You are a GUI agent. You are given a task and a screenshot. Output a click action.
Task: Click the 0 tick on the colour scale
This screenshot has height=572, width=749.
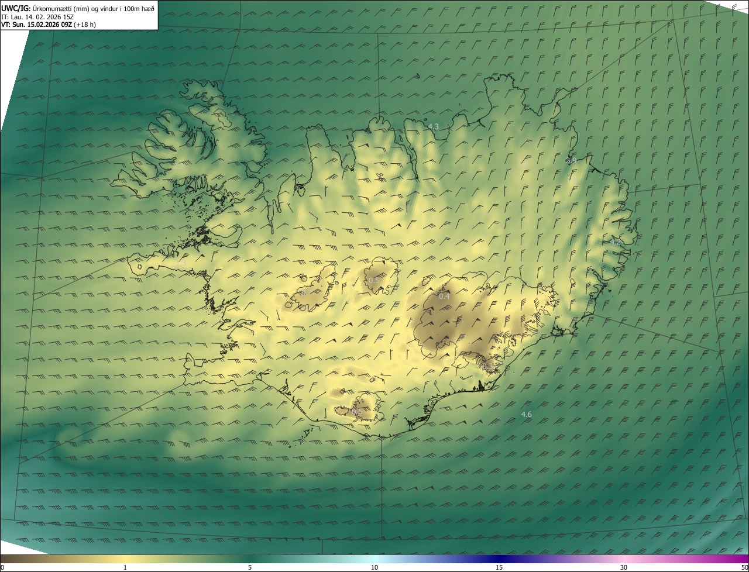2,567
